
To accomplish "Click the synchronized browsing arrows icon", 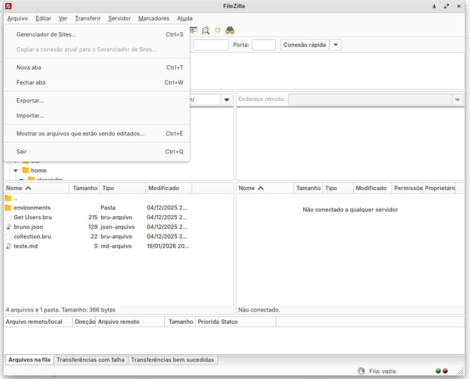I will [217, 31].
